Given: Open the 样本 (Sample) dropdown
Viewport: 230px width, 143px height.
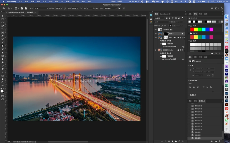Looking at the screenshot, I should 110,8.
